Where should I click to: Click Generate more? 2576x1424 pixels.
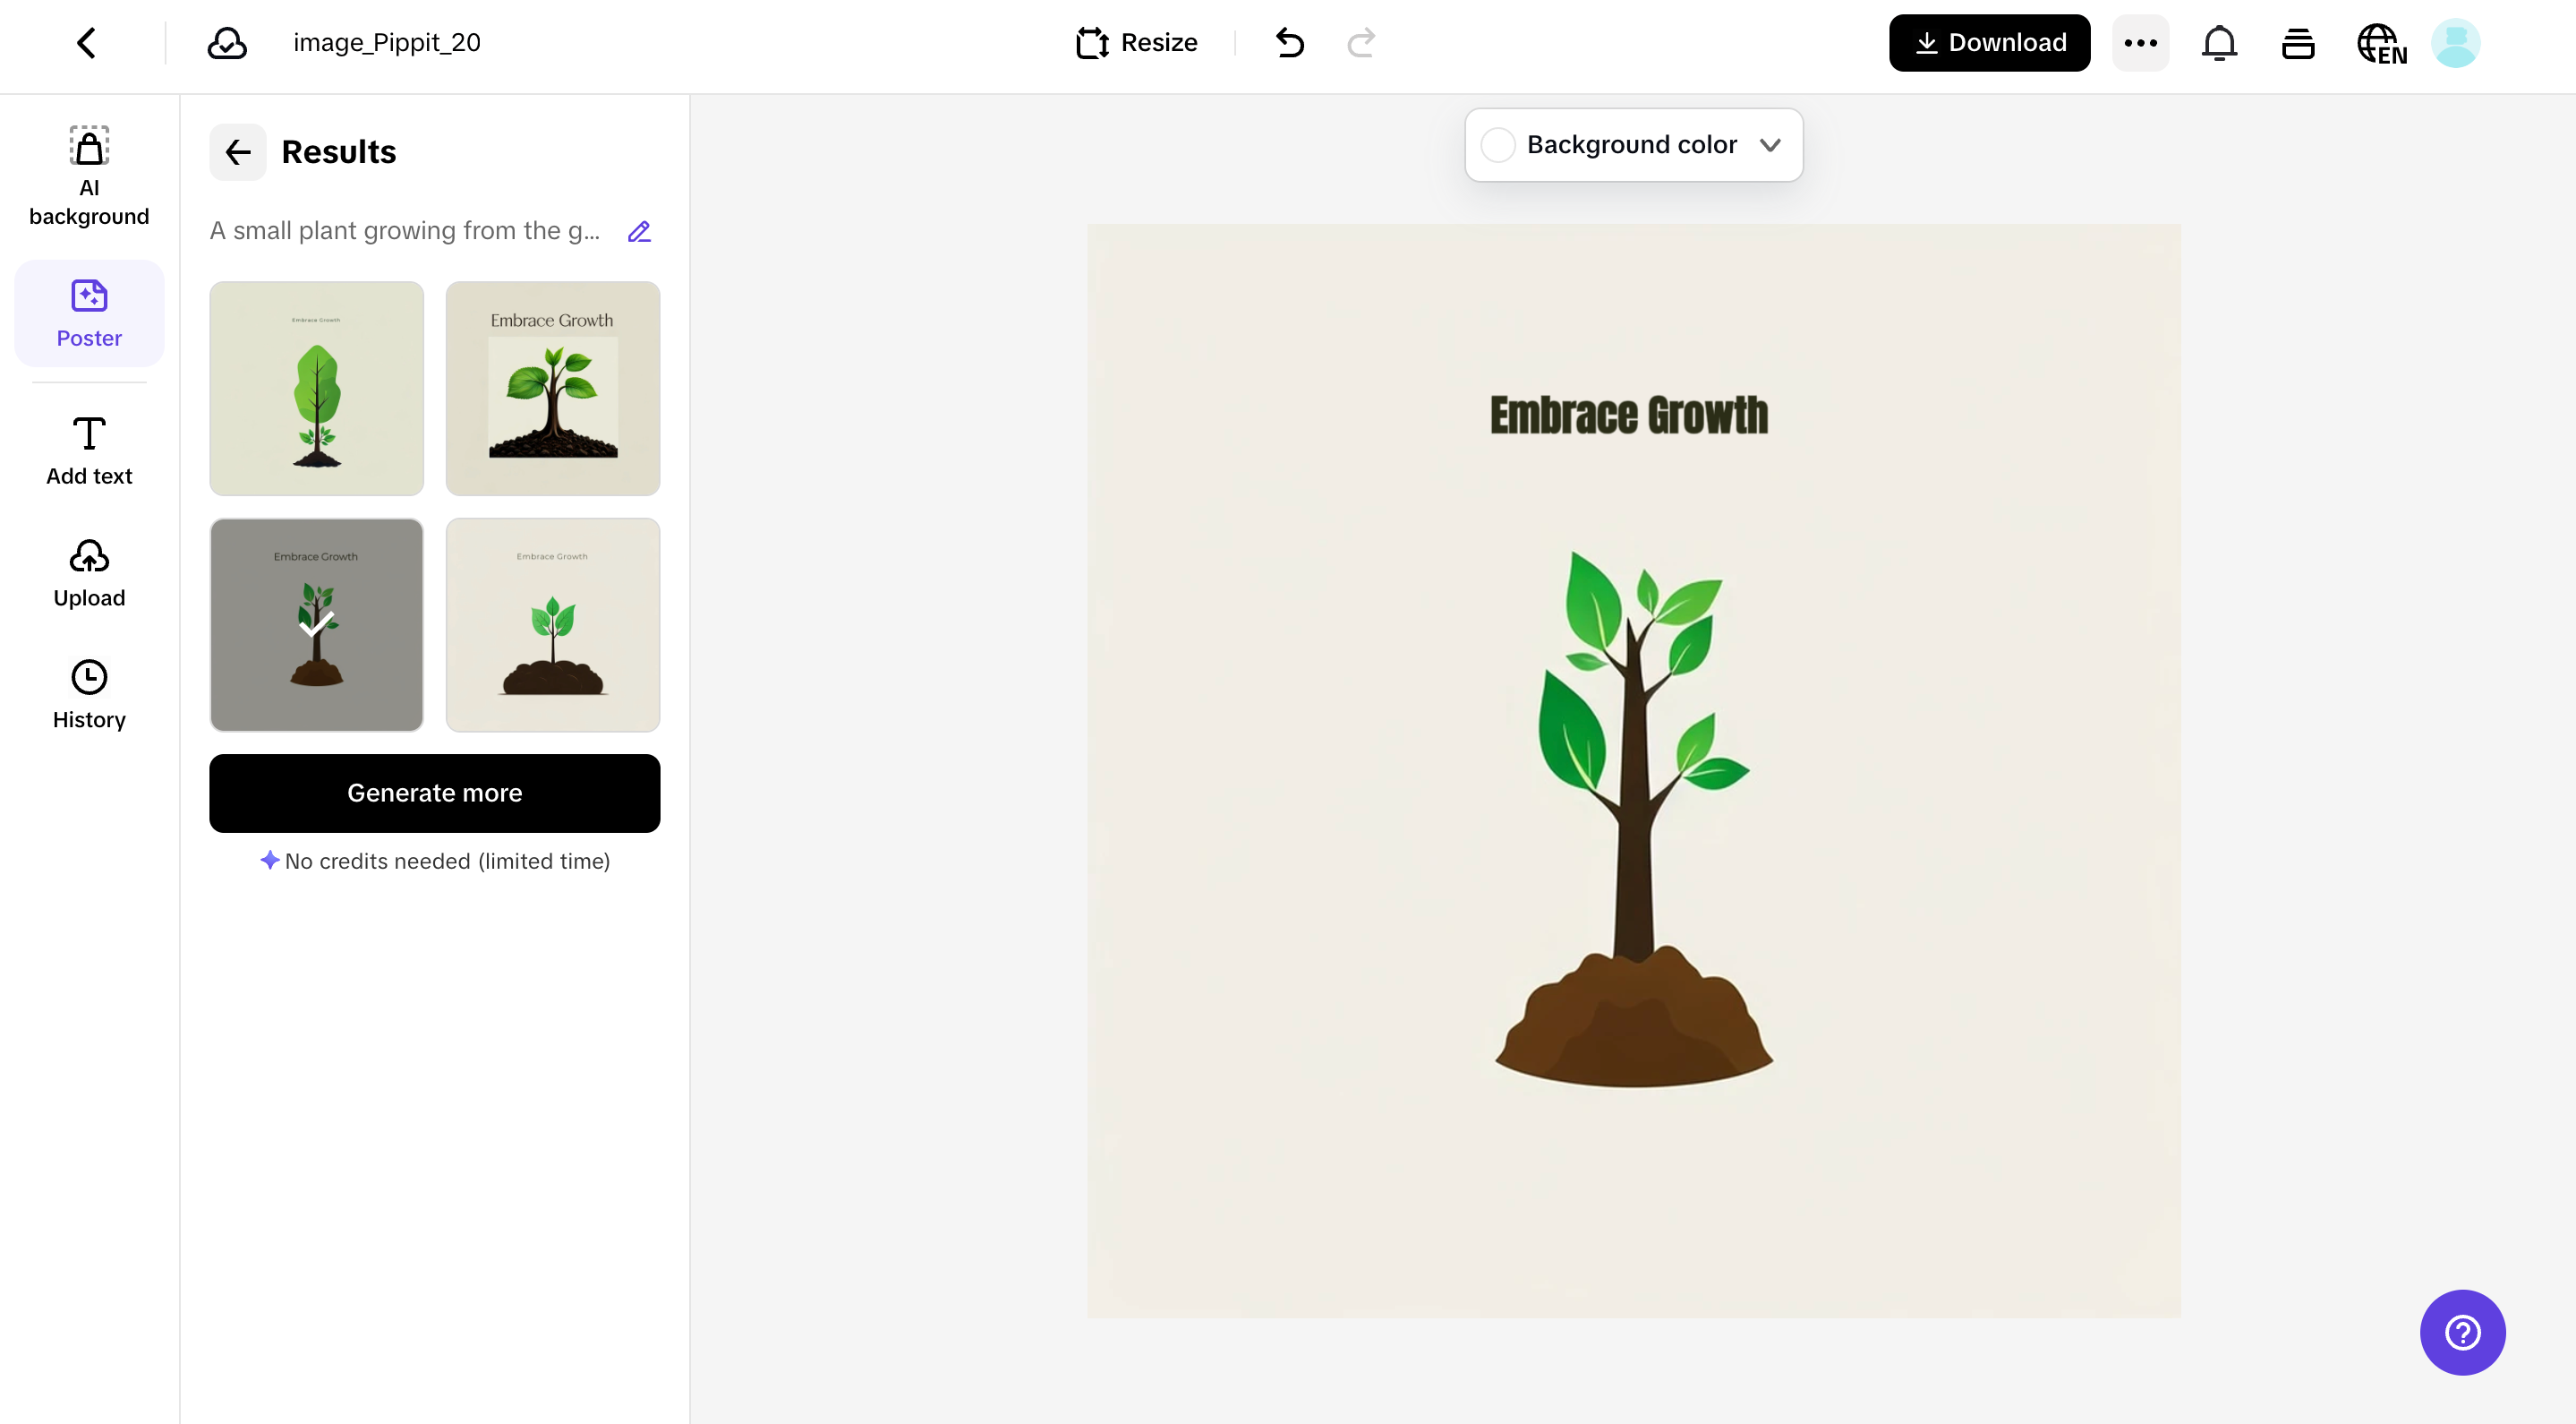click(434, 793)
